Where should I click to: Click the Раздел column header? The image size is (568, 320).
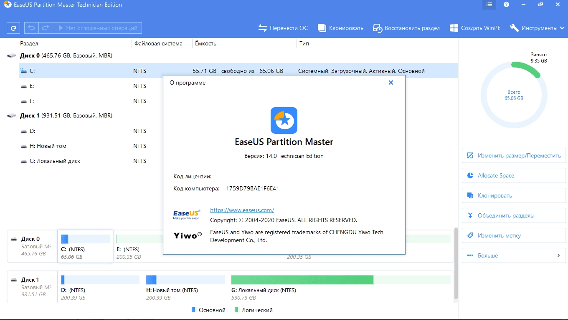point(29,43)
